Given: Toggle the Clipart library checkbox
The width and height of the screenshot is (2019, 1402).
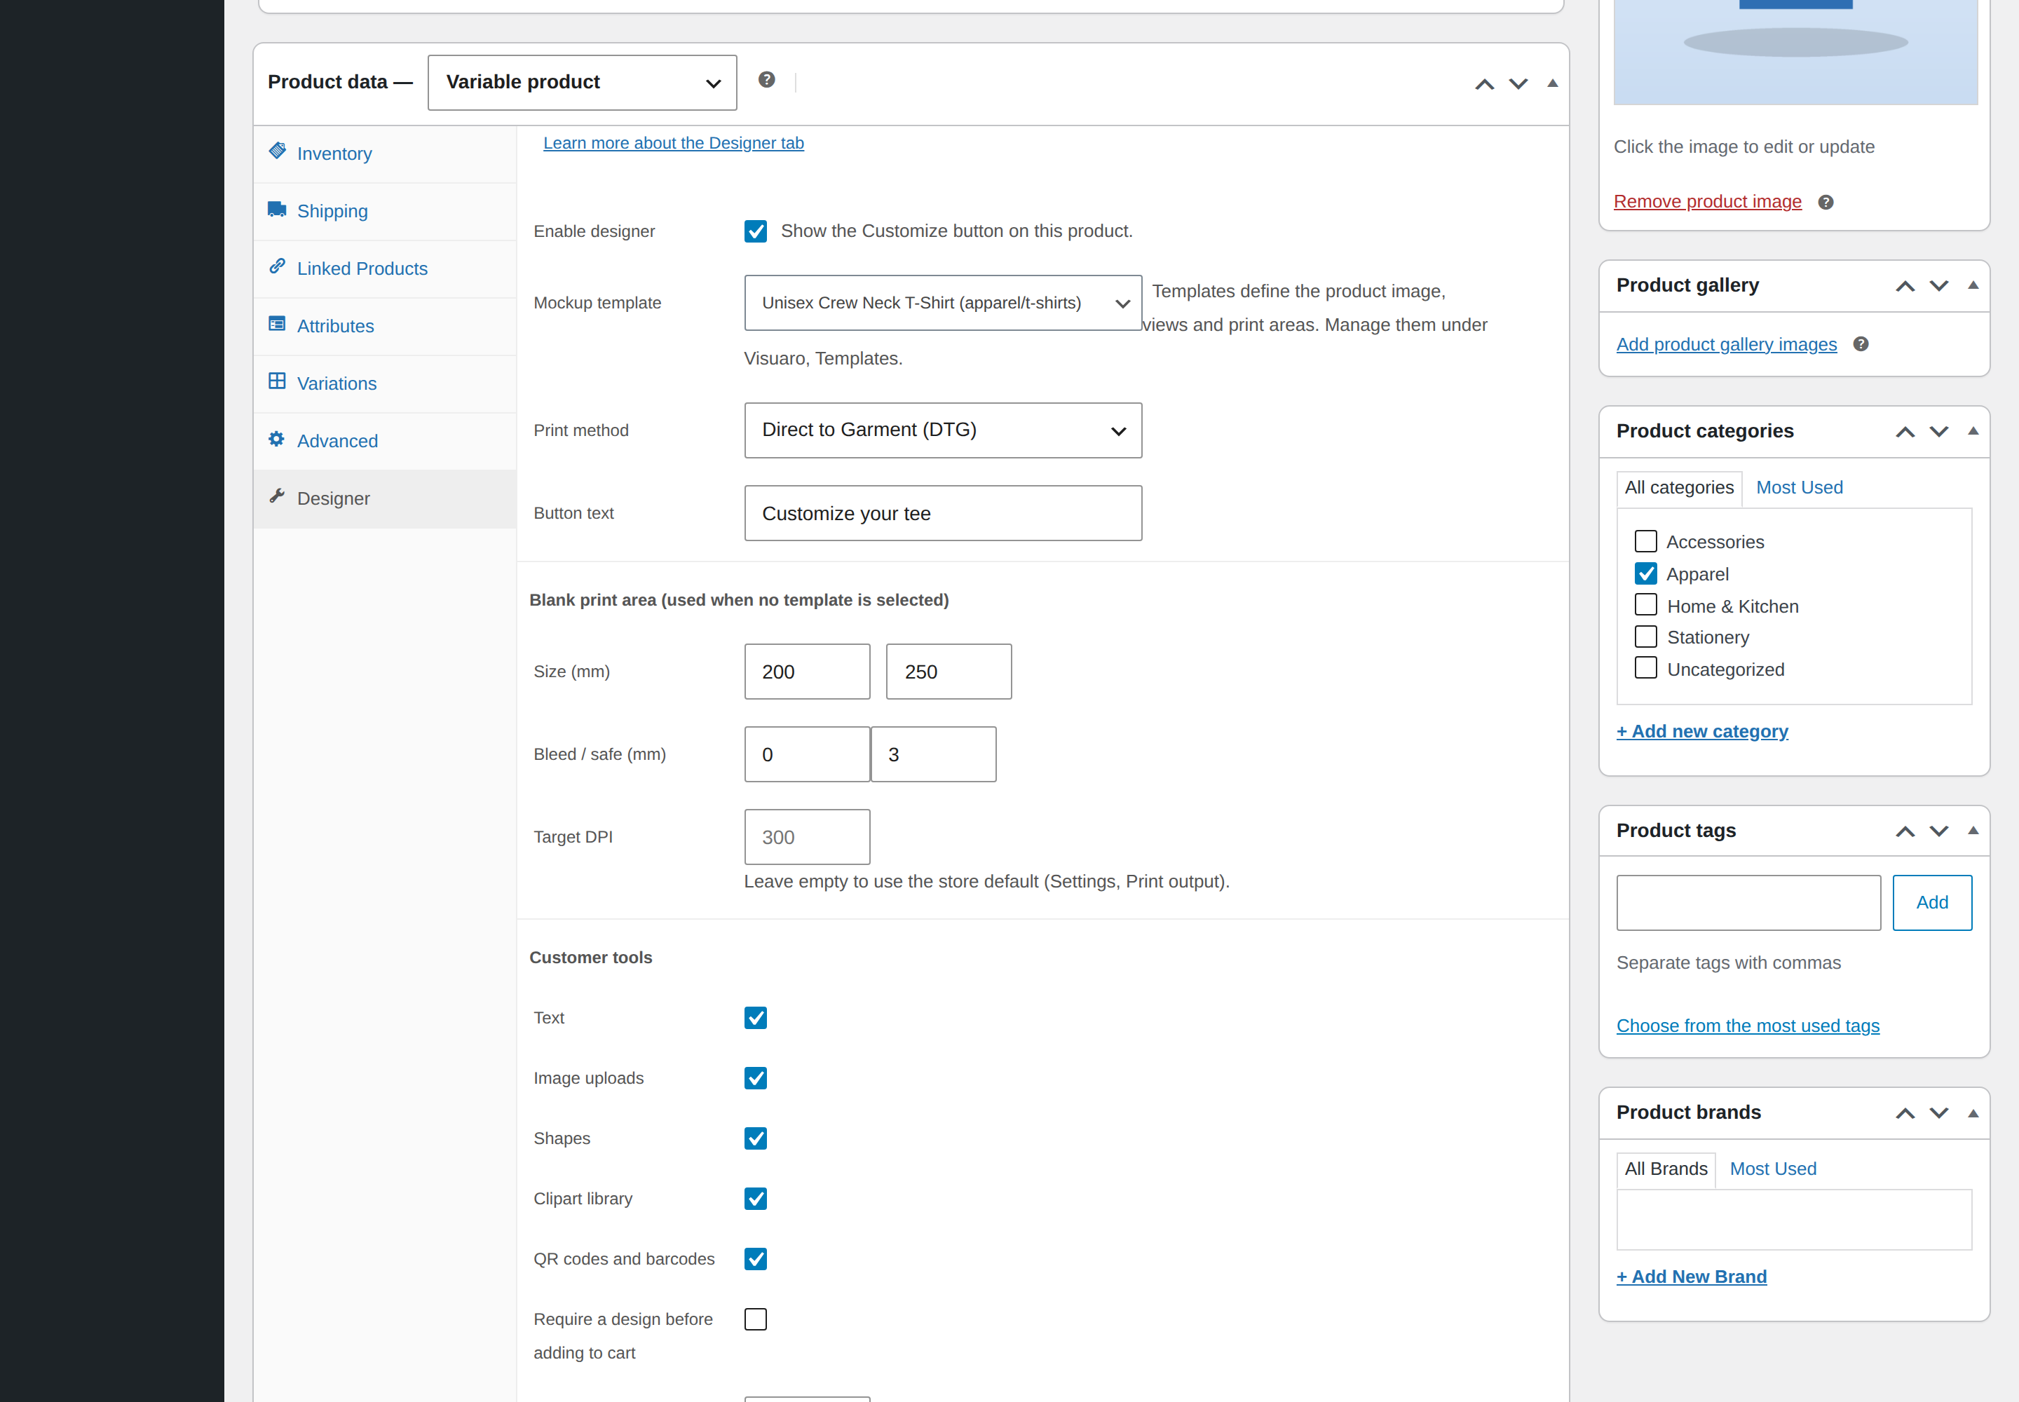Looking at the screenshot, I should click(x=756, y=1198).
